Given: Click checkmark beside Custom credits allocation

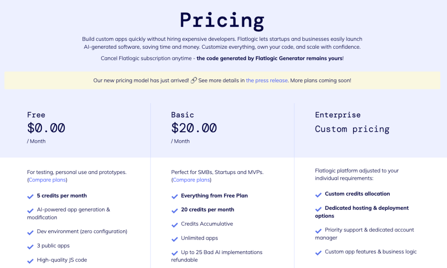Looking at the screenshot, I should pos(318,194).
